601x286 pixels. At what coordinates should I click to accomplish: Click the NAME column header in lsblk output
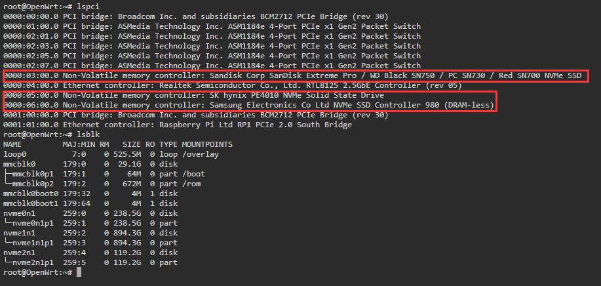(x=12, y=144)
